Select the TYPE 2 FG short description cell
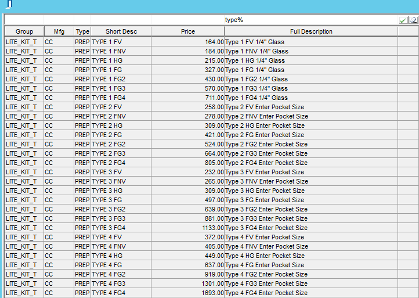This screenshot has width=419, height=298. pyautogui.click(x=121, y=135)
